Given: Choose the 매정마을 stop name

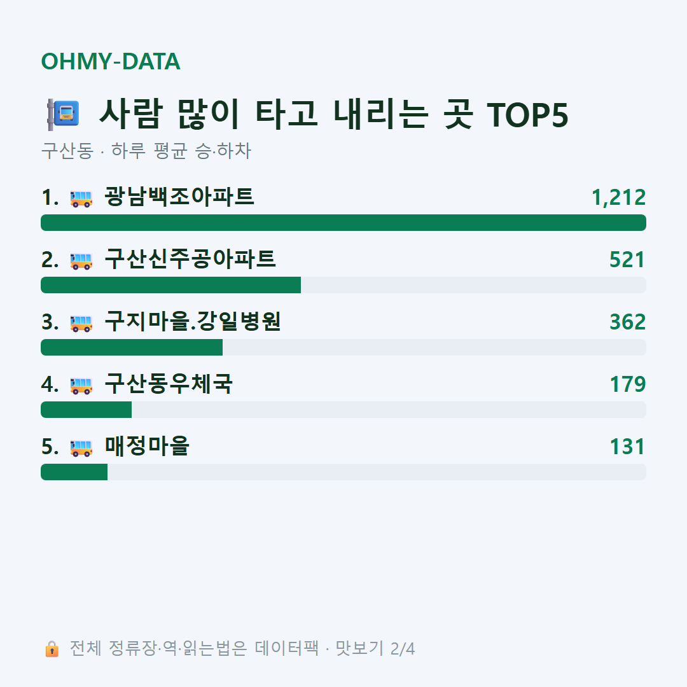Looking at the screenshot, I should [x=146, y=446].
